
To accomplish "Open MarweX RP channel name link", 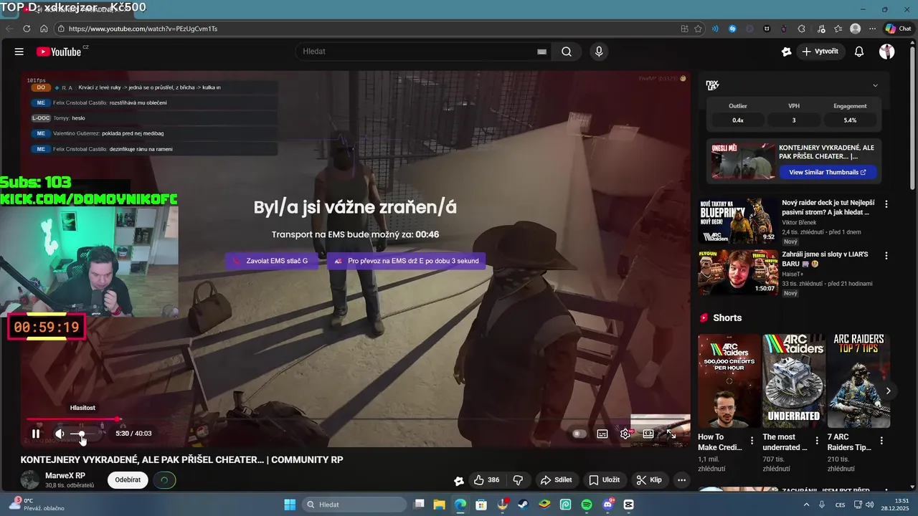I will point(65,476).
